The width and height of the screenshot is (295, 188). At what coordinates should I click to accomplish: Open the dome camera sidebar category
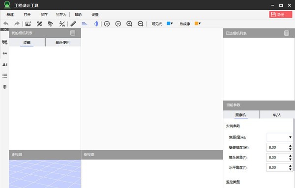(x=4, y=42)
